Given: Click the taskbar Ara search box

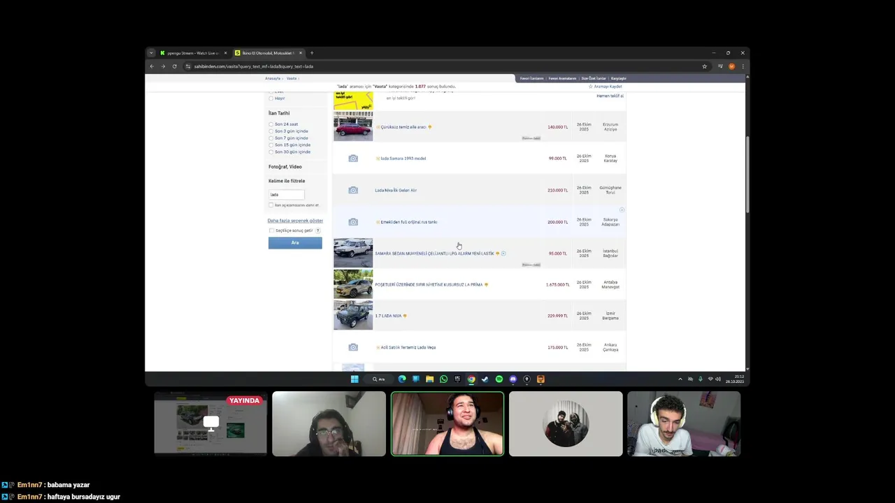Looking at the screenshot, I should [379, 379].
